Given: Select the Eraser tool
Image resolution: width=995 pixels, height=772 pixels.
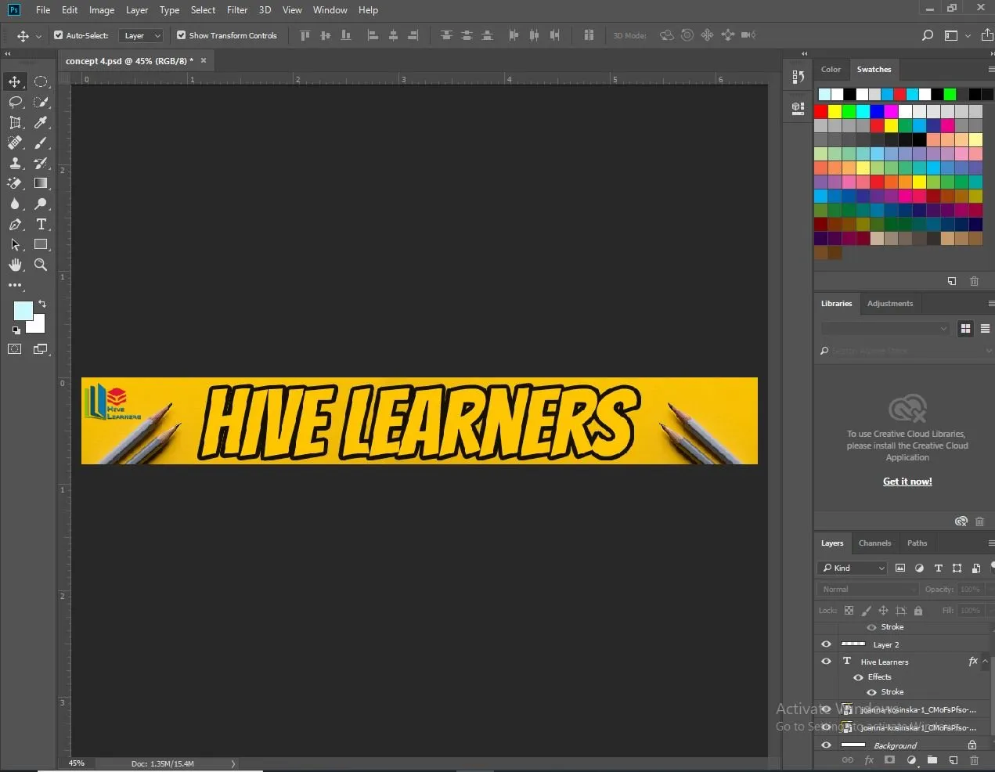Looking at the screenshot, I should tap(15, 183).
